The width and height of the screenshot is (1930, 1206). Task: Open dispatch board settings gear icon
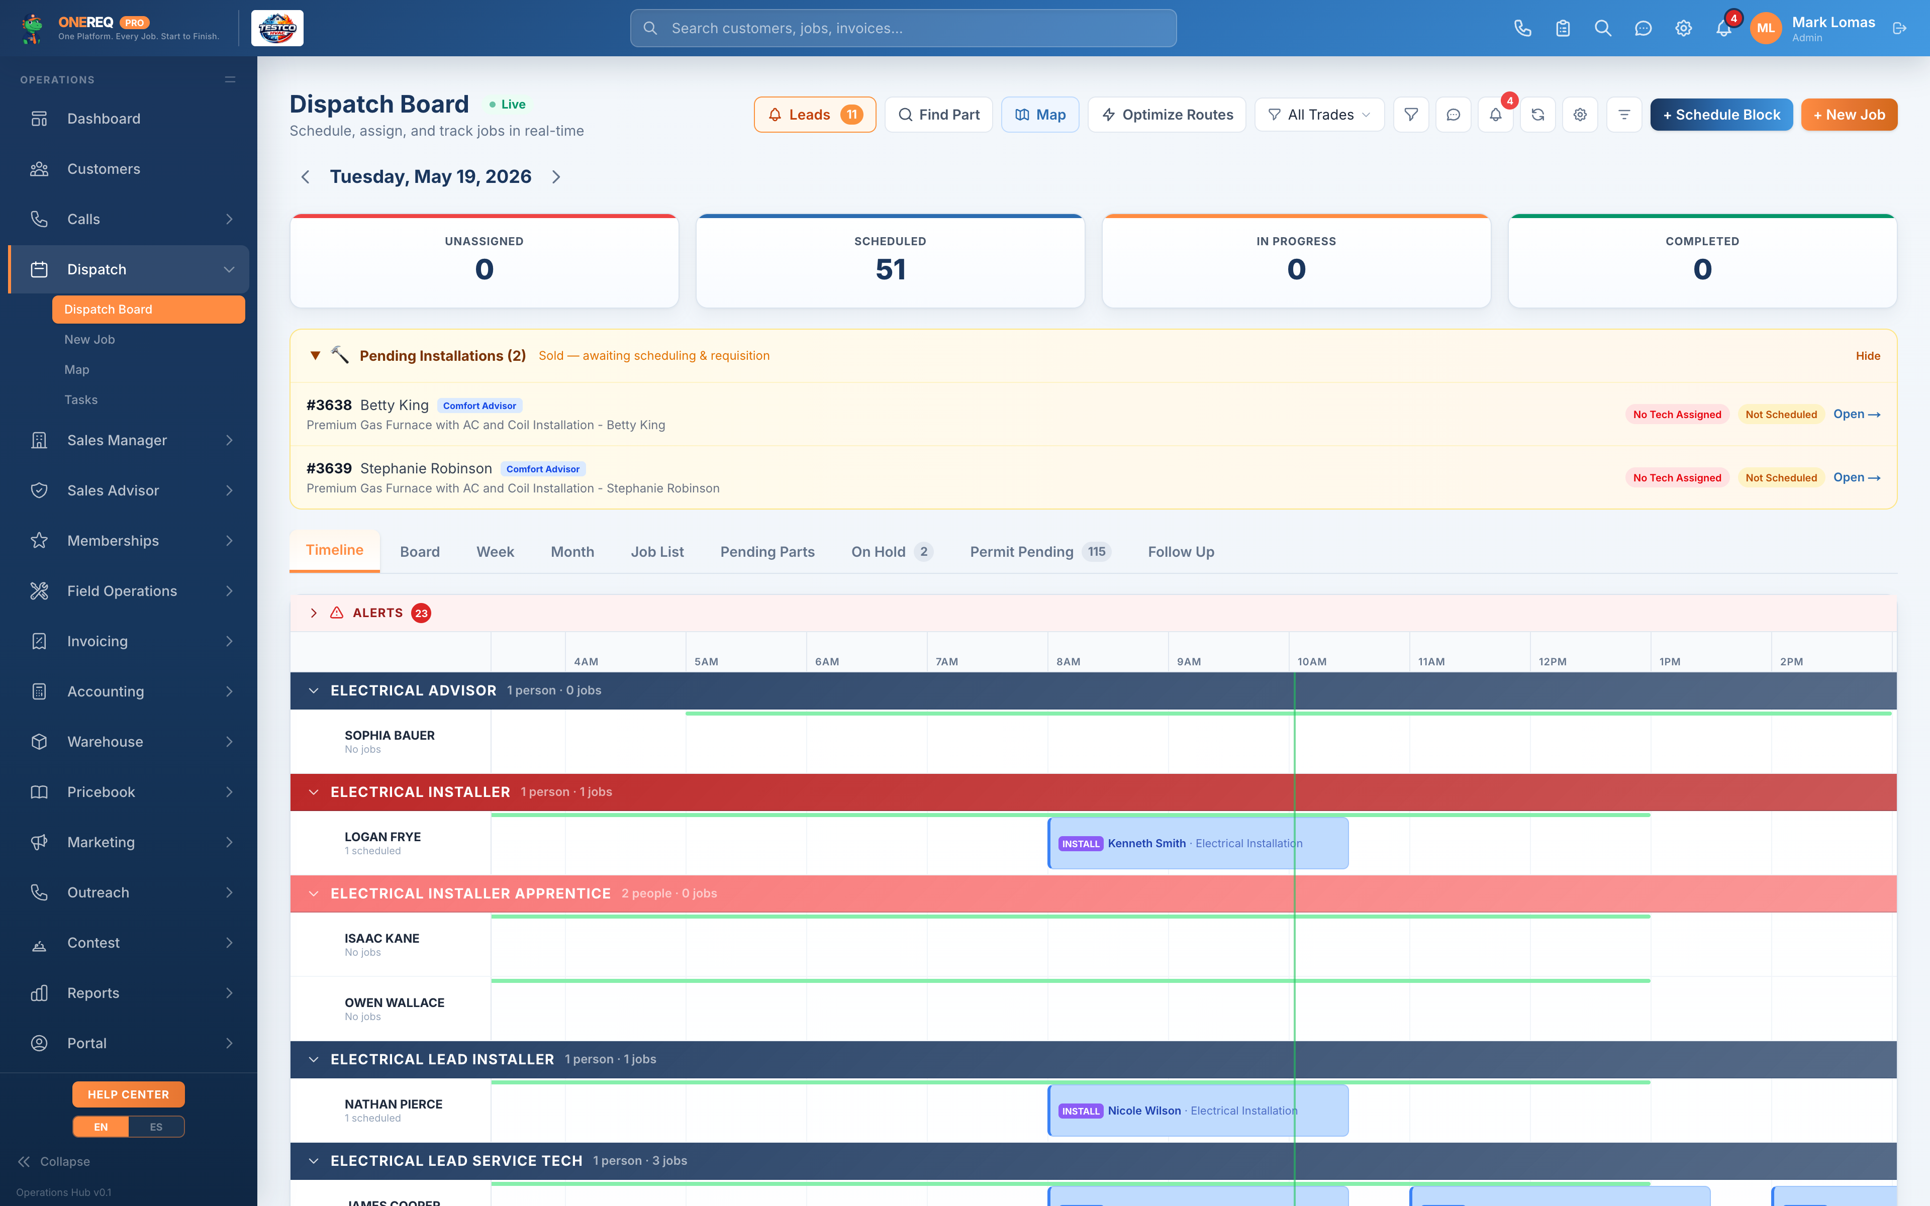click(1580, 115)
